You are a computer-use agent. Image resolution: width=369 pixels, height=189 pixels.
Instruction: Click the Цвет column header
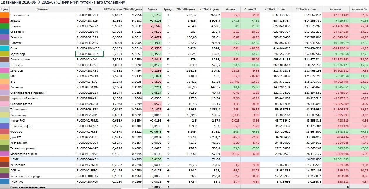tap(5, 9)
